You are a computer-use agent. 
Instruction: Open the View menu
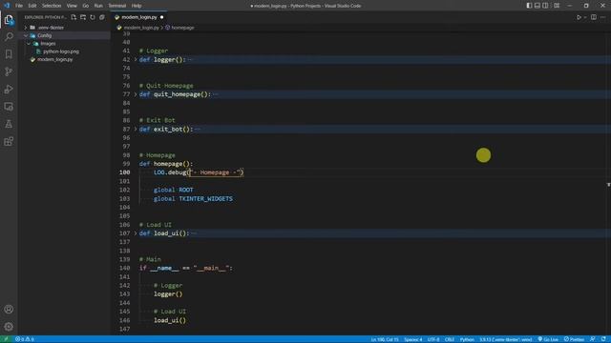[72, 6]
